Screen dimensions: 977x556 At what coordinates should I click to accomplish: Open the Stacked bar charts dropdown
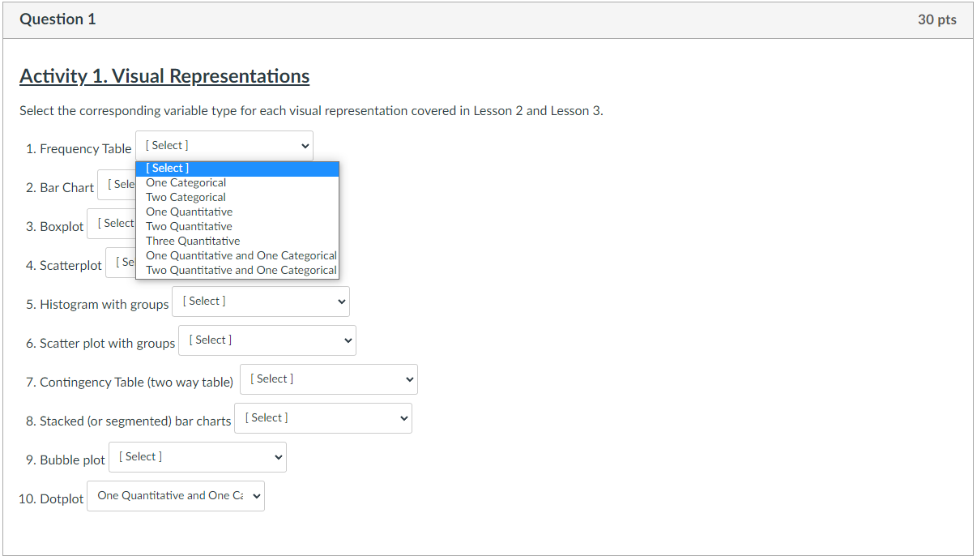[x=323, y=418]
